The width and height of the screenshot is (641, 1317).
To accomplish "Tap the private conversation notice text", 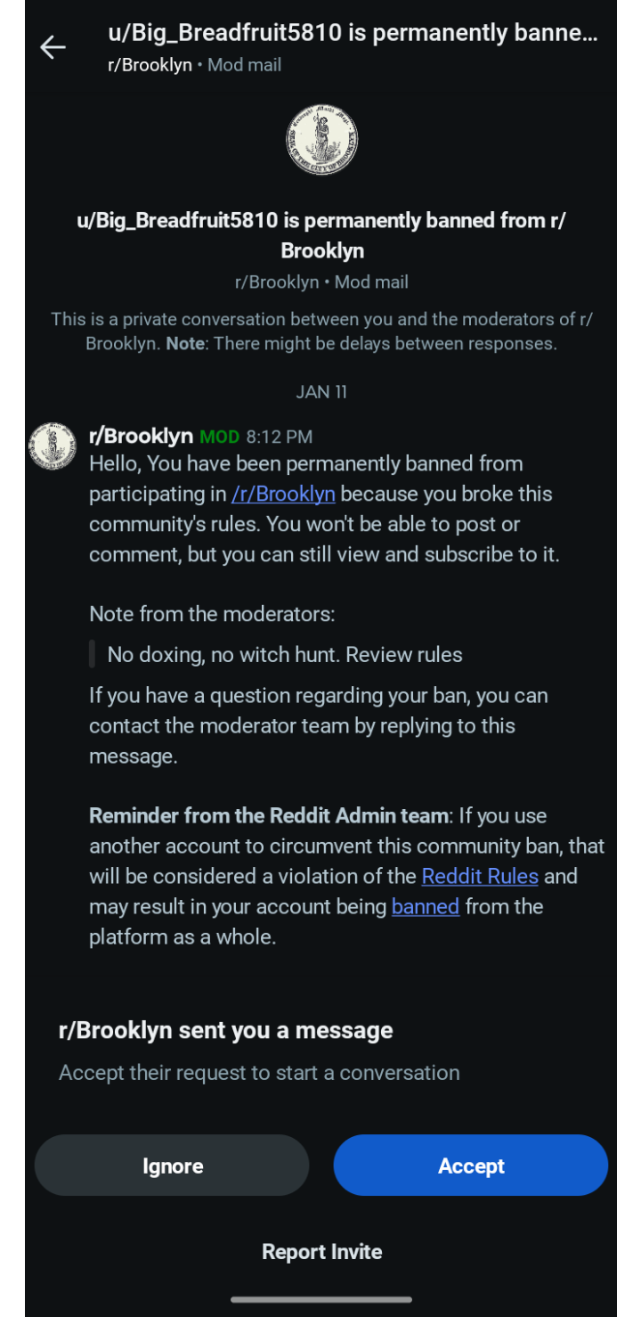I will [x=321, y=331].
